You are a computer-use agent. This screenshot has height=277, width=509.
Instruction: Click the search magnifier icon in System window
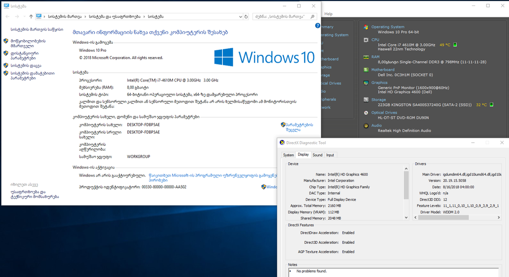click(x=313, y=16)
